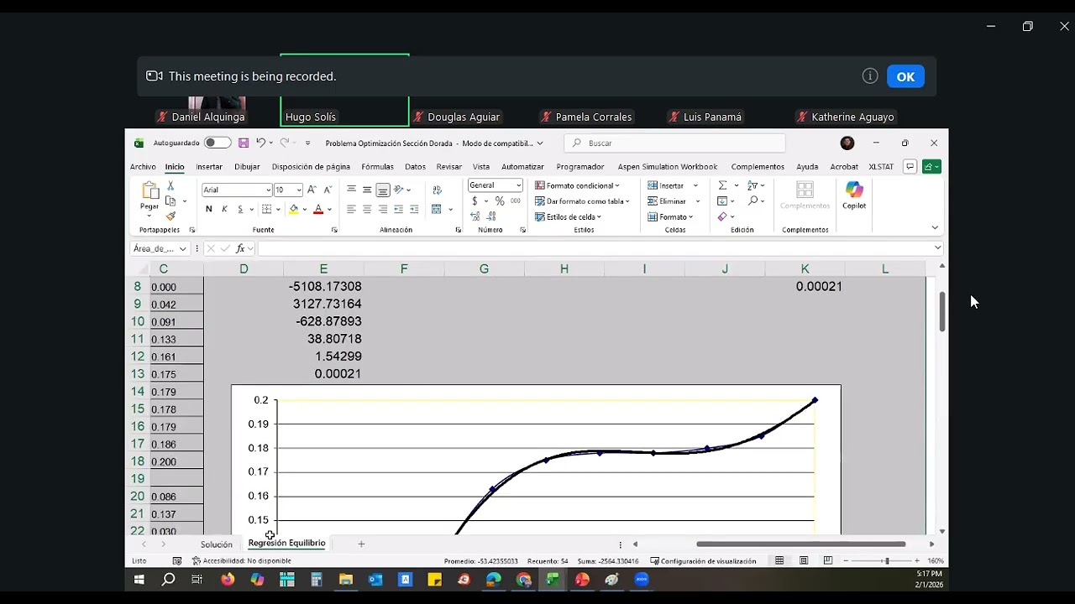Open the comments speech bubble icon
The height and width of the screenshot is (604, 1075).
click(x=910, y=167)
